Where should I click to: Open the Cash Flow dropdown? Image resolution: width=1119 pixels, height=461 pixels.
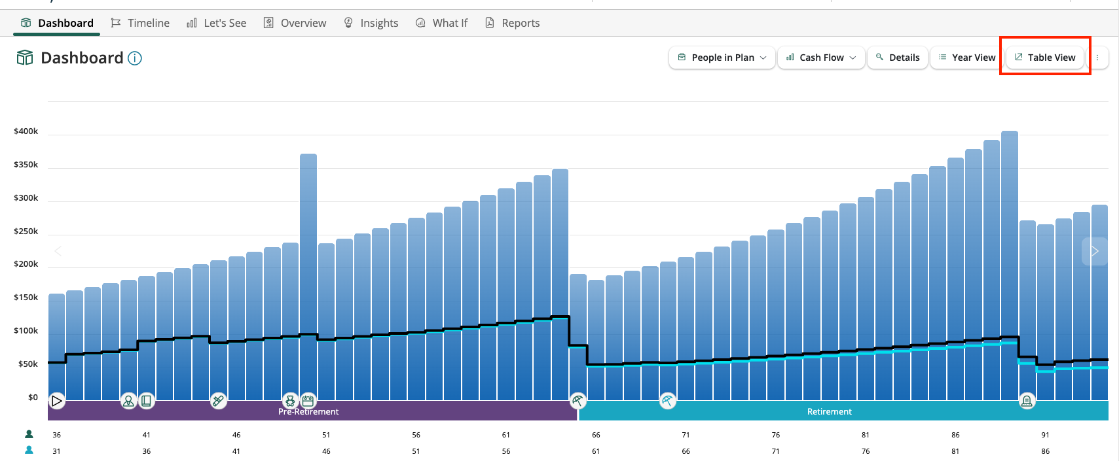pyautogui.click(x=822, y=58)
